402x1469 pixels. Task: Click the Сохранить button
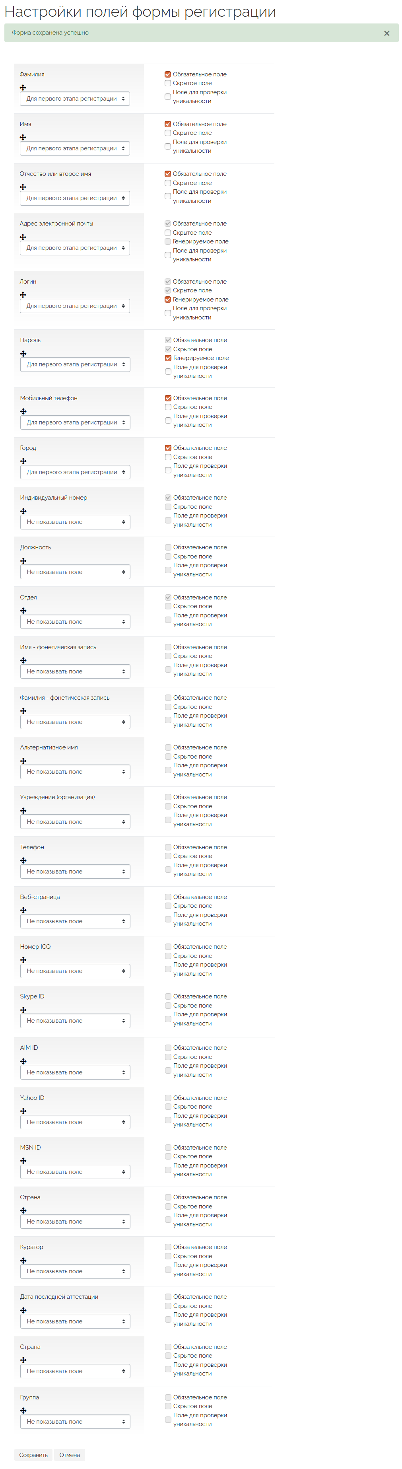(x=34, y=1455)
